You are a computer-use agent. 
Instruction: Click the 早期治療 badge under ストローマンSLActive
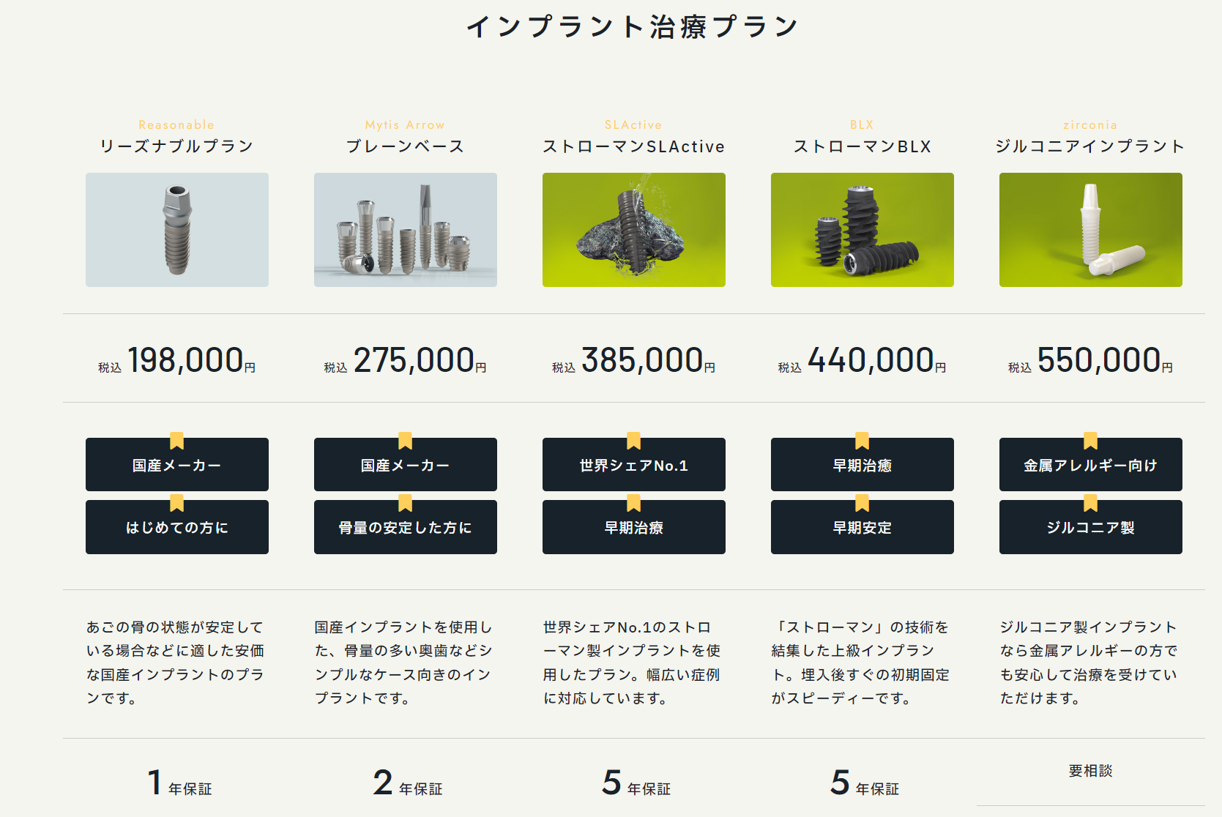634,526
